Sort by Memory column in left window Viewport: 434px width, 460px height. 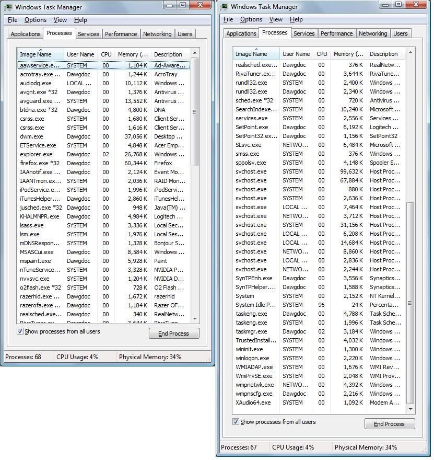133,54
